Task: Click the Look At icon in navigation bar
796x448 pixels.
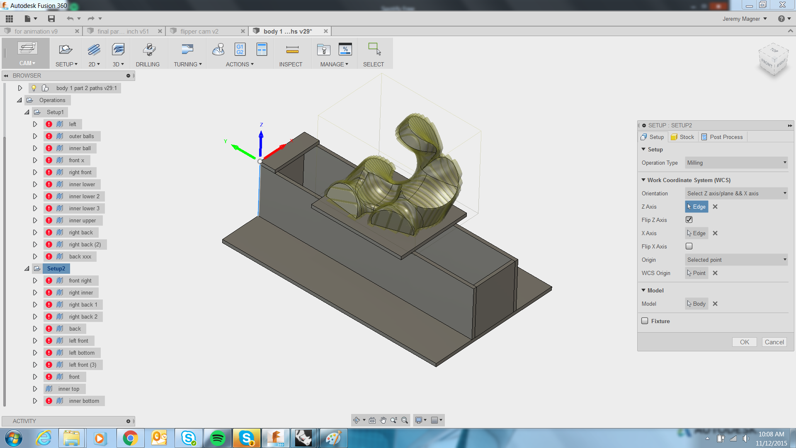Action: [x=372, y=420]
